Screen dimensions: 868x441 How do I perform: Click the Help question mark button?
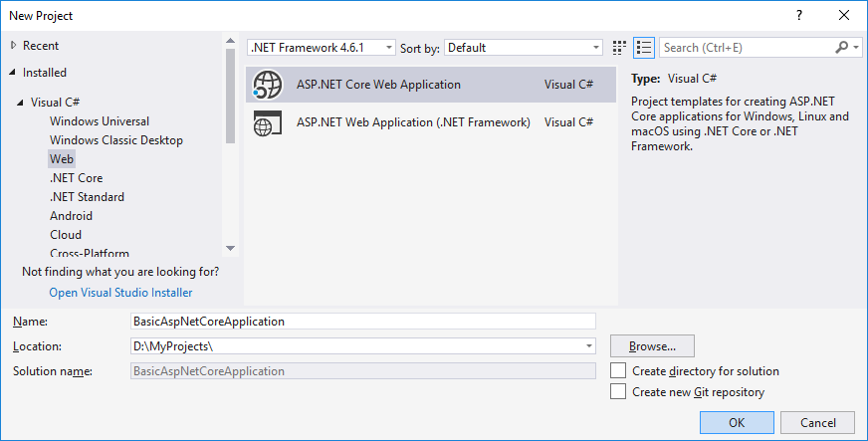click(x=799, y=16)
